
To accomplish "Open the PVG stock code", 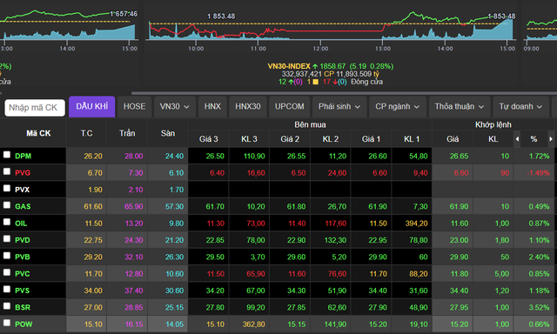I will [23, 173].
